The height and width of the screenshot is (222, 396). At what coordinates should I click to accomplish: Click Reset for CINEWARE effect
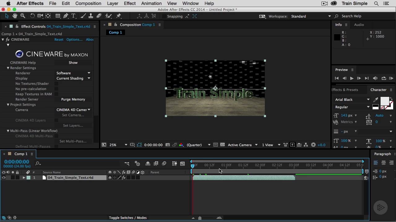[59, 39]
